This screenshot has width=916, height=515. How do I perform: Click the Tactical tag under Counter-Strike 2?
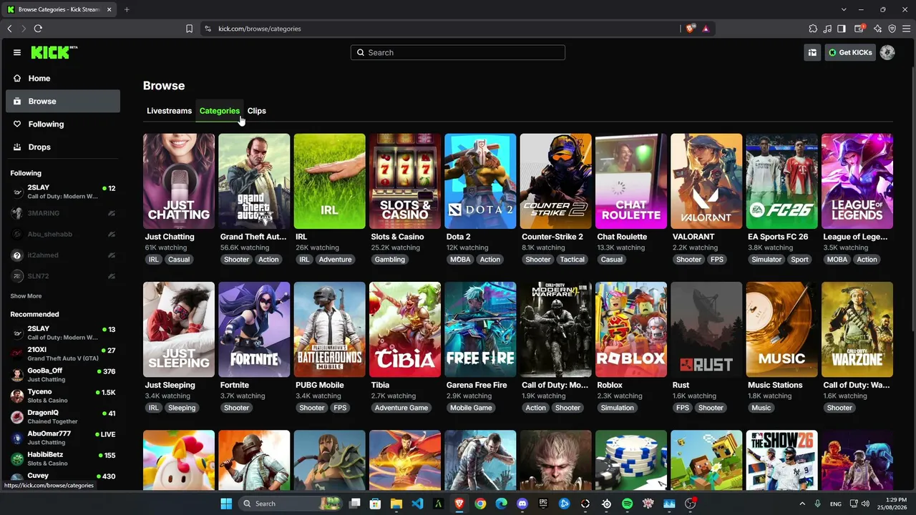coord(572,260)
